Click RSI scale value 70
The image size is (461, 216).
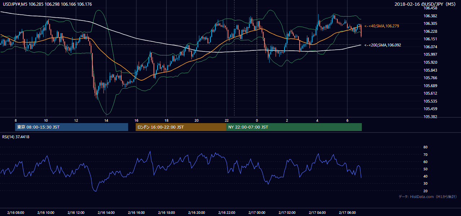tap(425, 154)
